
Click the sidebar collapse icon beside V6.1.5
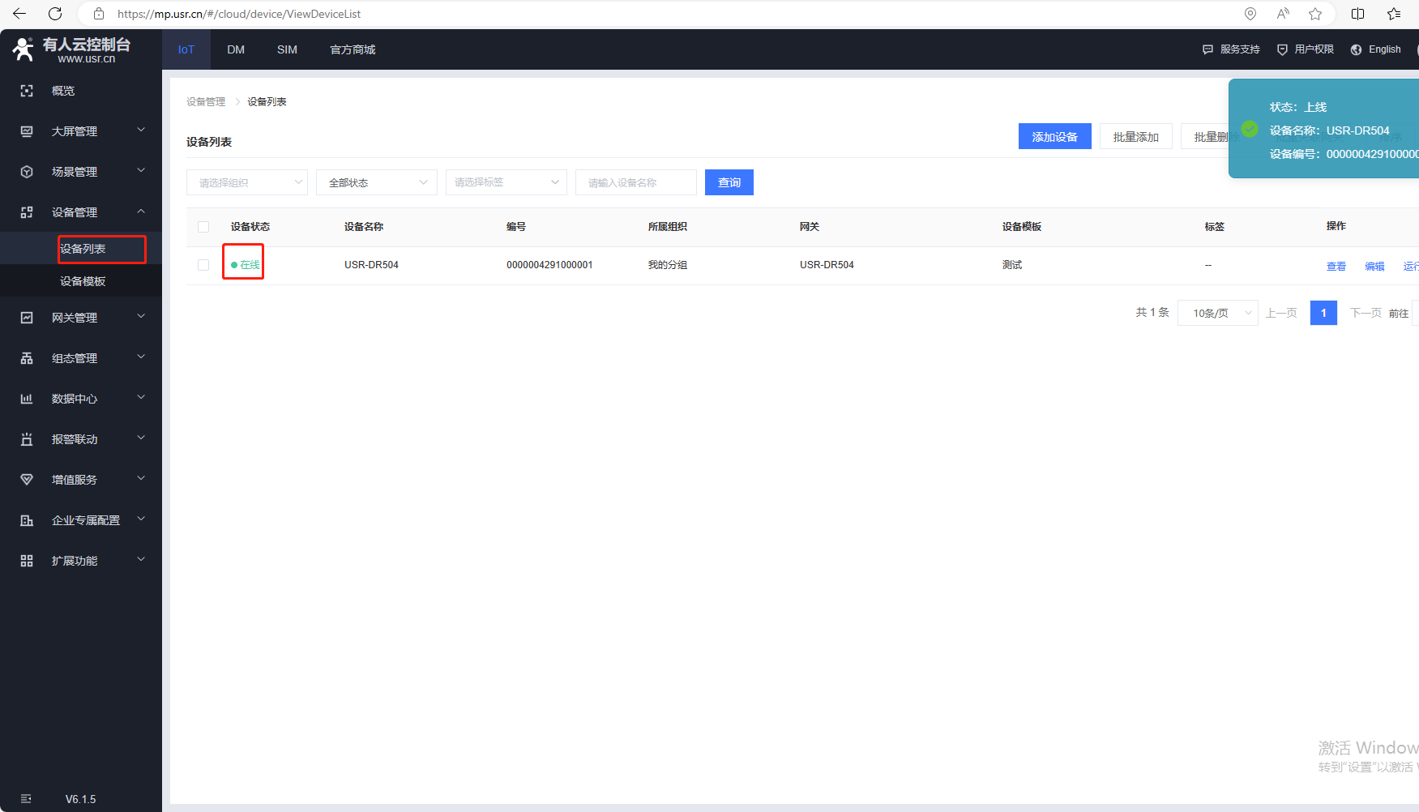pos(26,799)
